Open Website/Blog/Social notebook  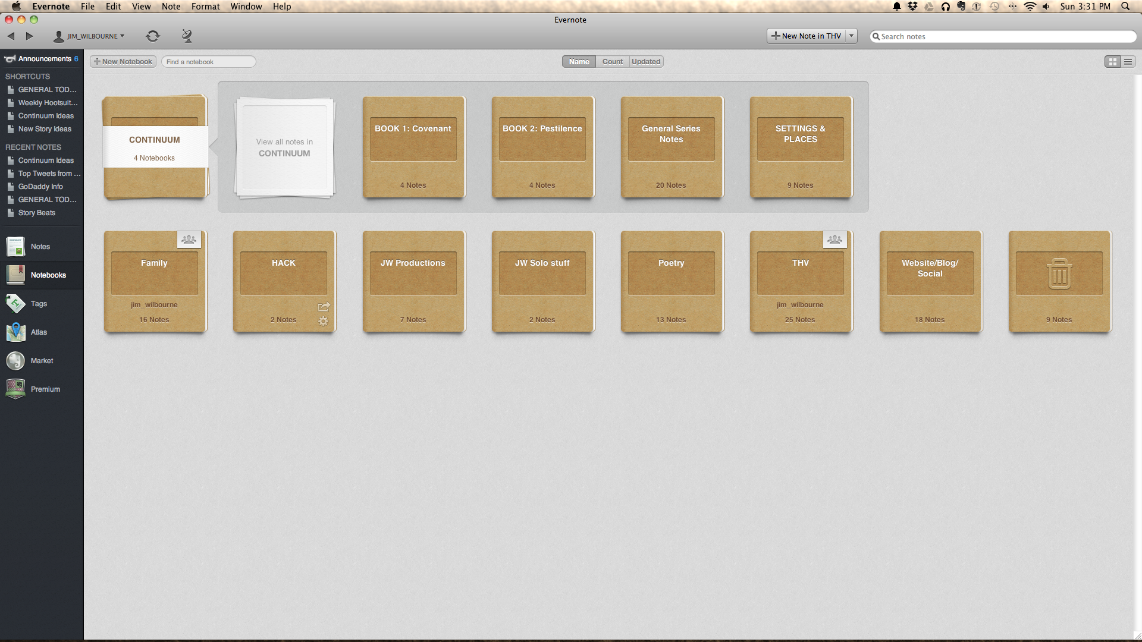point(930,281)
